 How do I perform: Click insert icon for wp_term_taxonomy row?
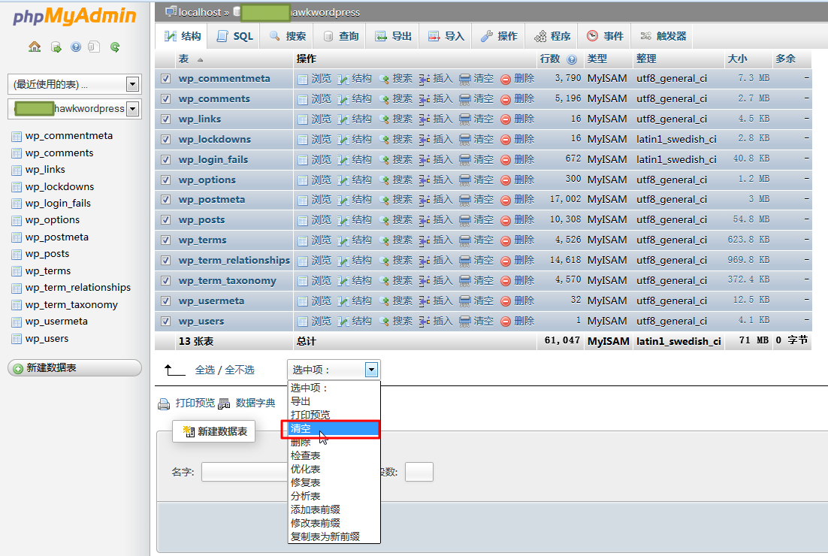pos(425,281)
